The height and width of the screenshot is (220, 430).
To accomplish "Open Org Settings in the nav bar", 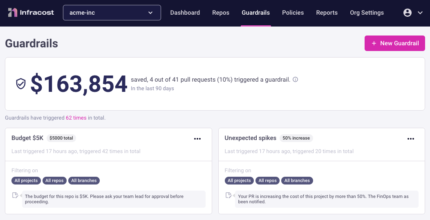I will 367,13.
